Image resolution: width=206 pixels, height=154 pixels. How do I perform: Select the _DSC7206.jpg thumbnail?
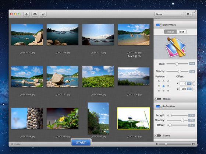[134, 76]
